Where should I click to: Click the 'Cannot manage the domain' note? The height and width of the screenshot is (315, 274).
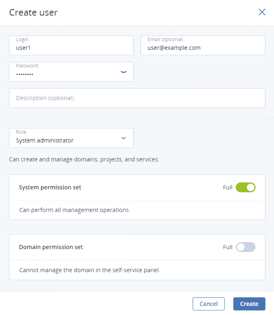pyautogui.click(x=89, y=270)
